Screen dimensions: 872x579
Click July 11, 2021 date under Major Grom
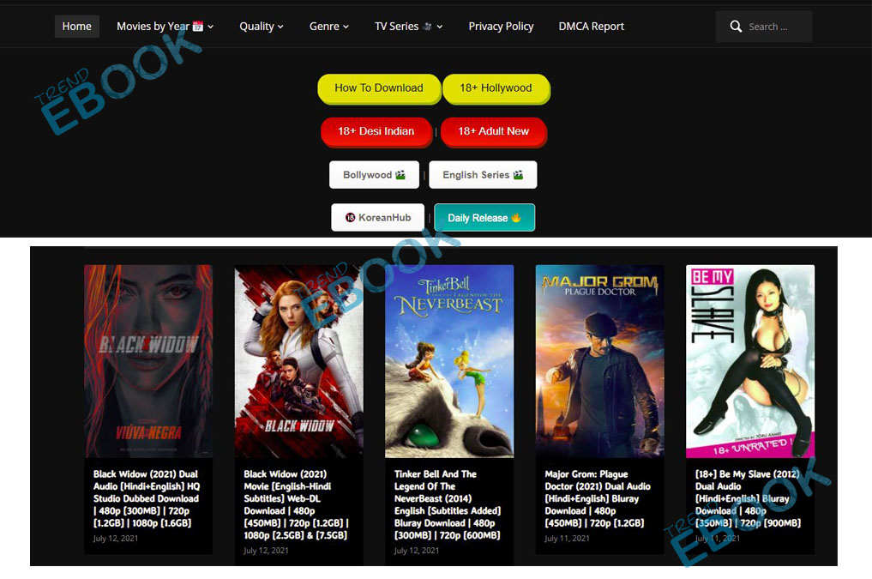click(567, 539)
